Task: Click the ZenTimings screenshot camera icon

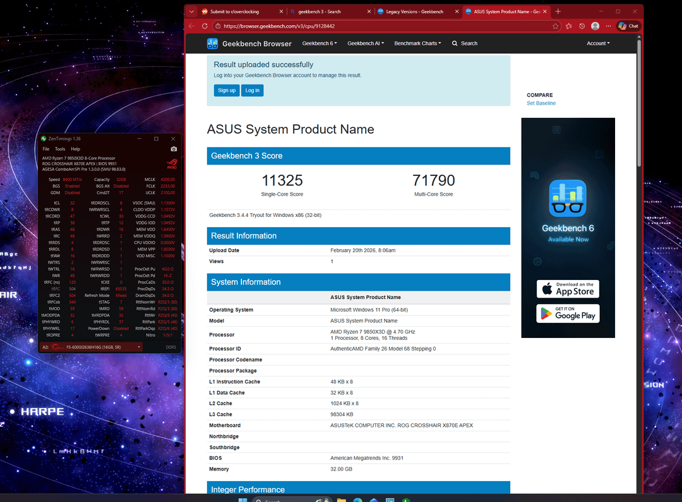Action: click(174, 149)
